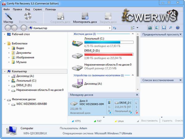Select WDC WD2500KS-00MJB0 physical disk in tree
Image resolution: width=185 pixels, height=139 pixels.
click(x=31, y=104)
